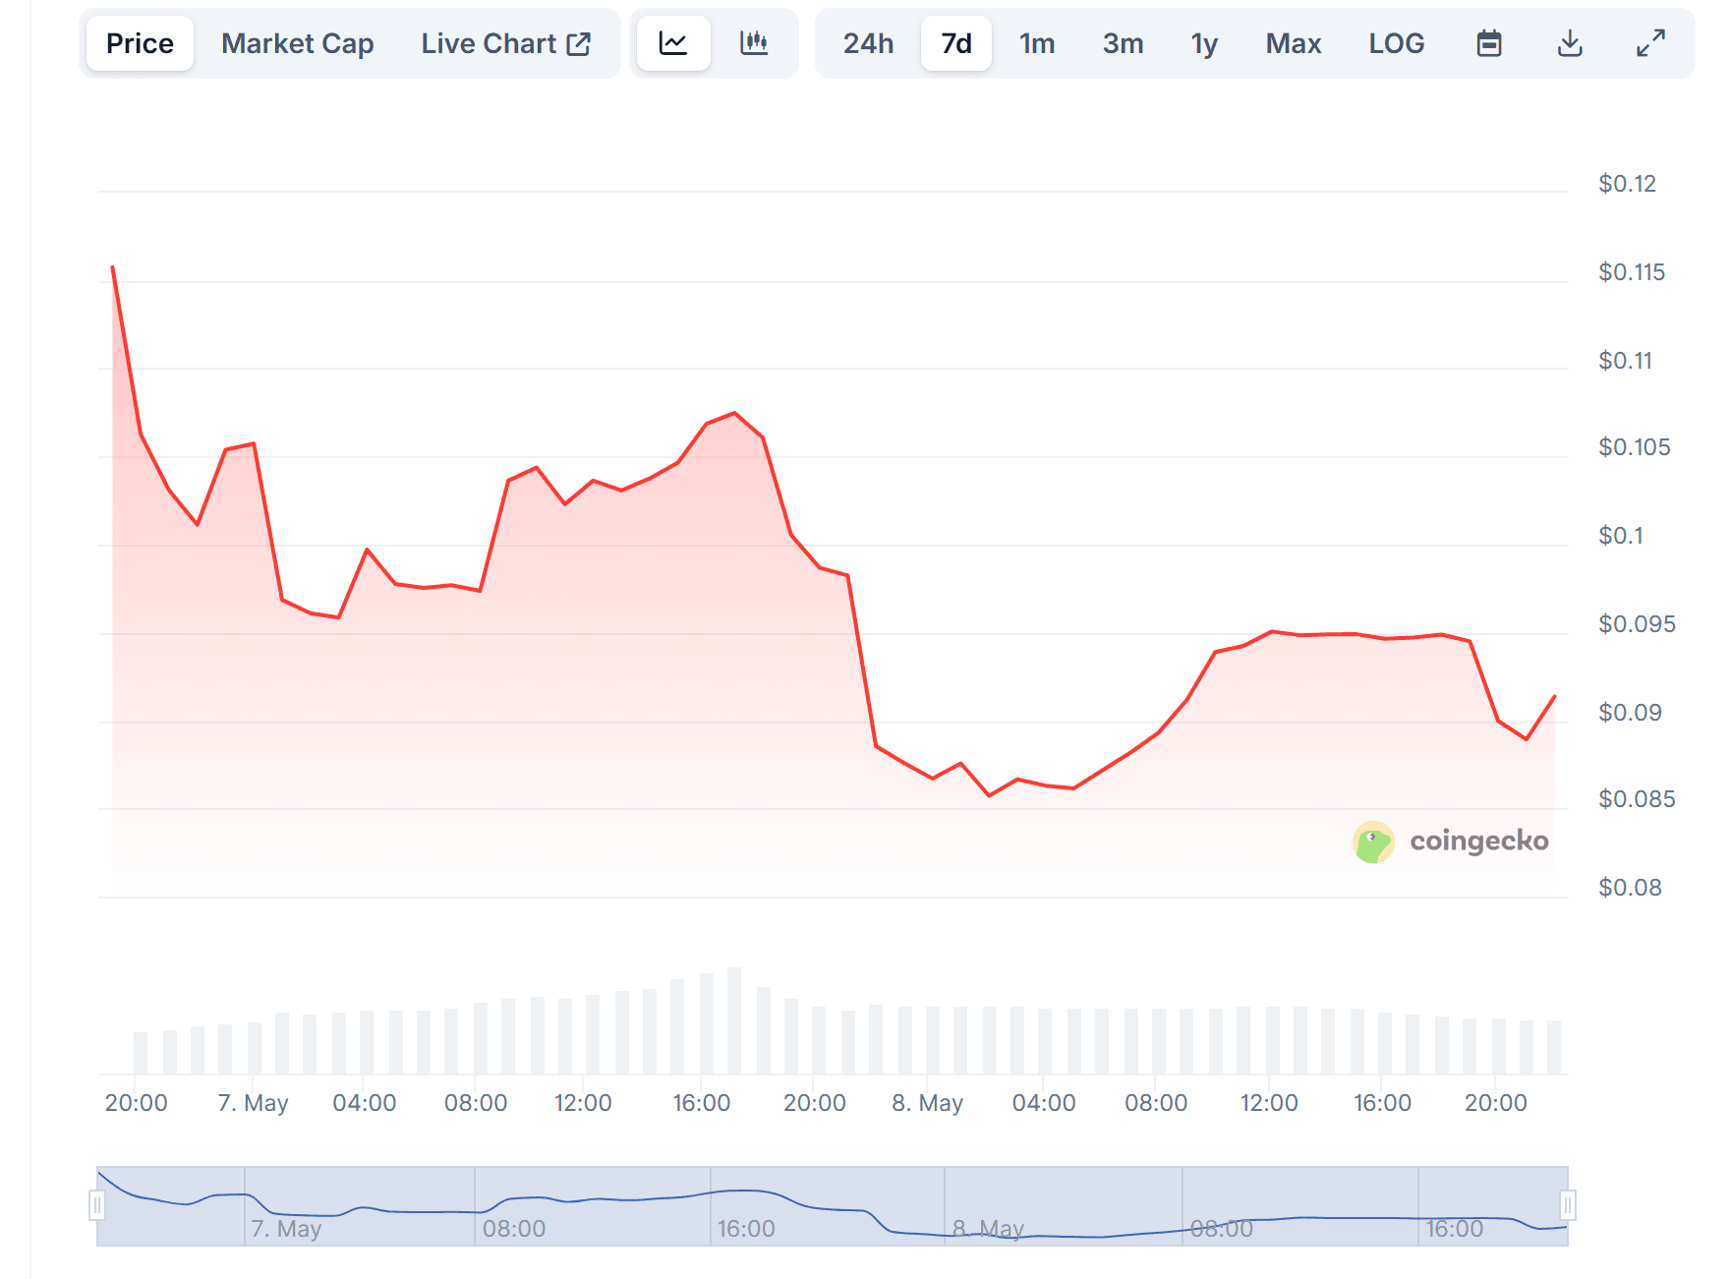Grab the left navigator range handle
The width and height of the screenshot is (1731, 1279).
click(x=97, y=1205)
